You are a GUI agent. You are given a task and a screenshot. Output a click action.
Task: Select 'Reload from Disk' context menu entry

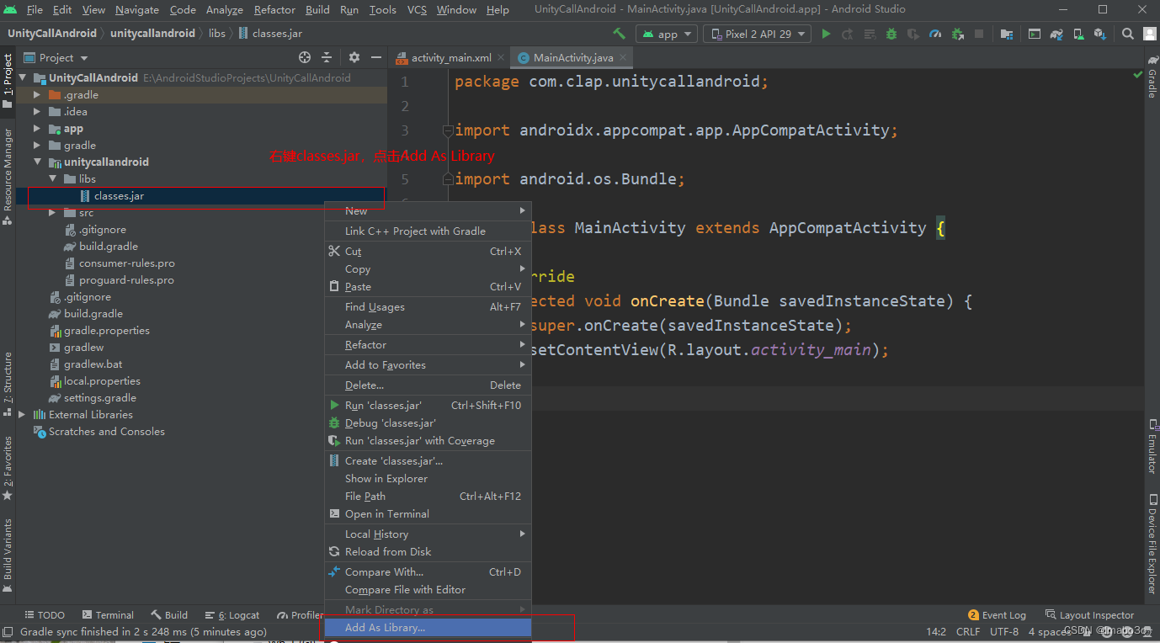tap(428, 552)
